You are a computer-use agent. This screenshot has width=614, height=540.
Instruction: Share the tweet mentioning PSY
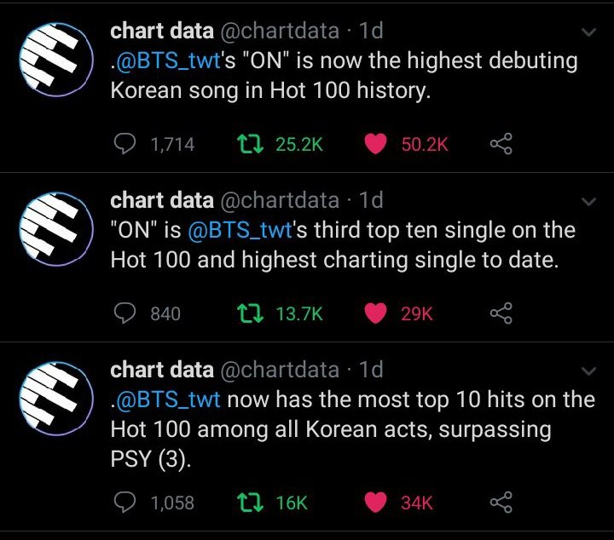coord(501,503)
